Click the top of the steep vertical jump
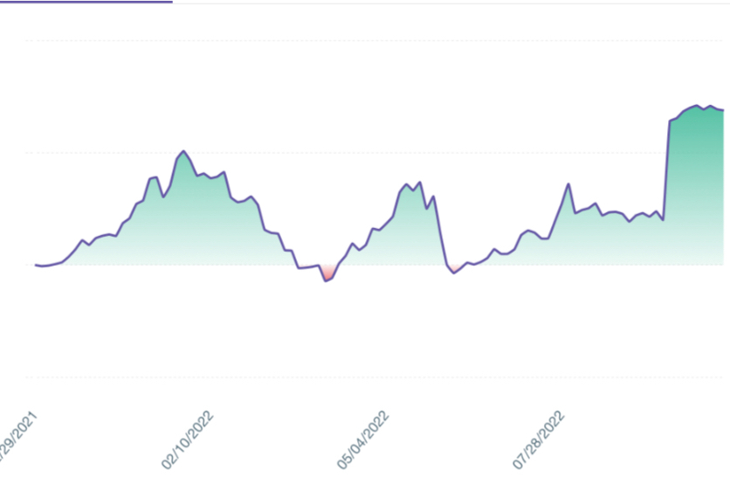The height and width of the screenshot is (499, 730). [670, 121]
